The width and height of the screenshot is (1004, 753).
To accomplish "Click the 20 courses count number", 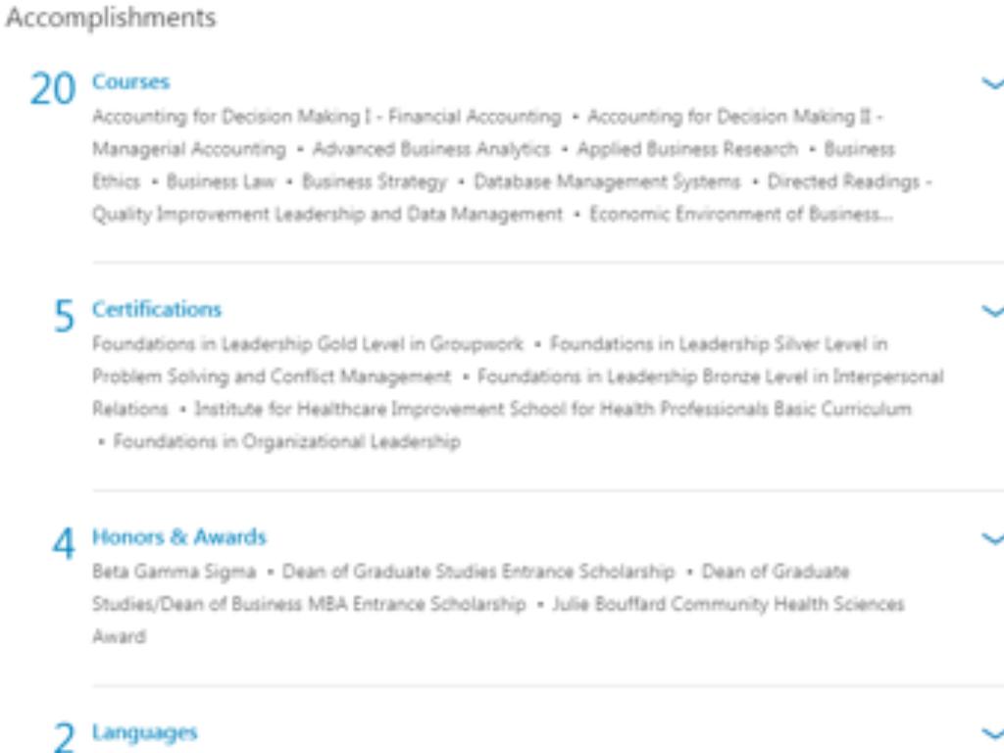I will 52,89.
